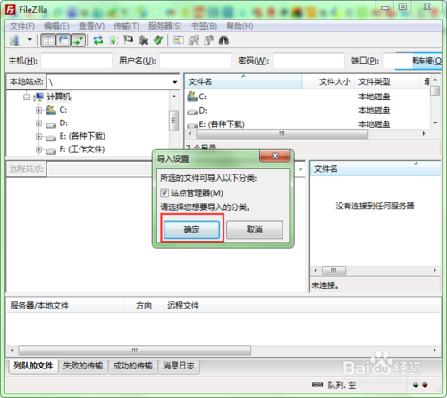This screenshot has width=447, height=398.
Task: Click the local file list horizontal scrollbar
Action: tap(282, 133)
